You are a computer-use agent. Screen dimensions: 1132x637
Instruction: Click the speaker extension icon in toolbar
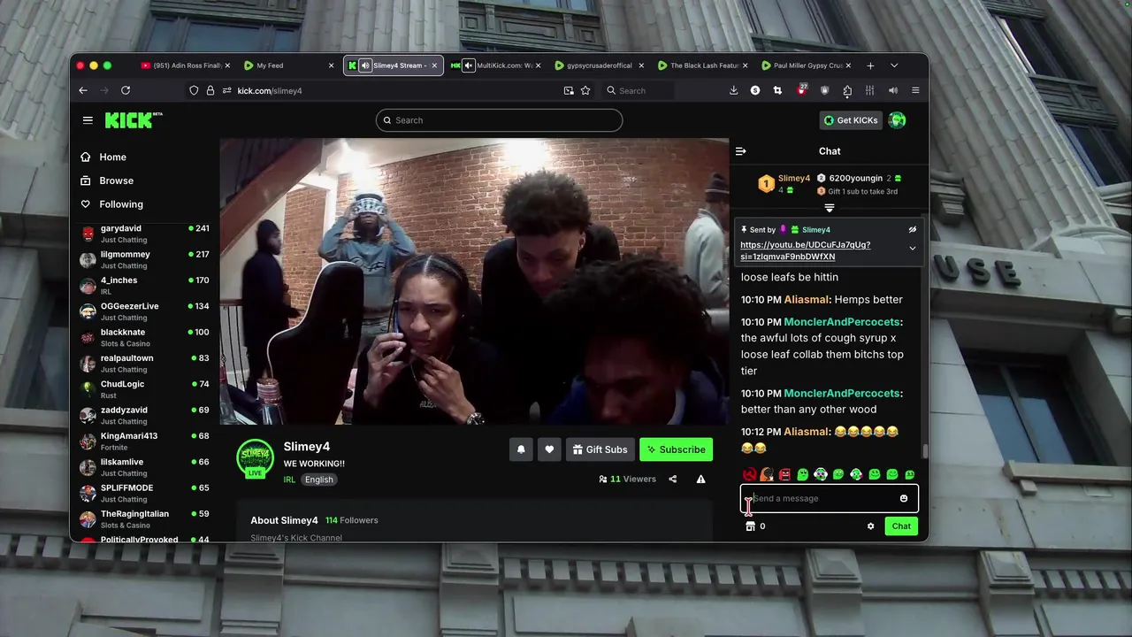pos(893,90)
